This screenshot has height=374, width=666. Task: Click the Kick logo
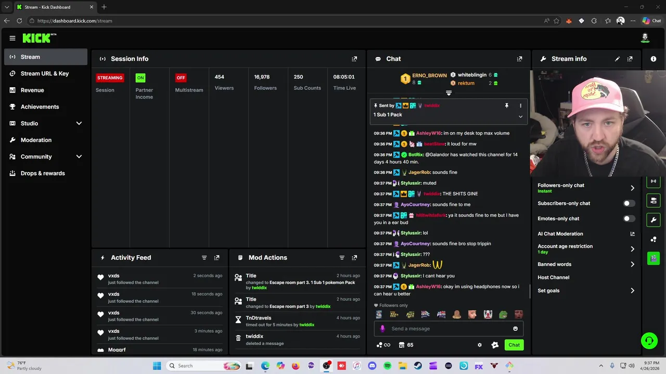pos(39,38)
